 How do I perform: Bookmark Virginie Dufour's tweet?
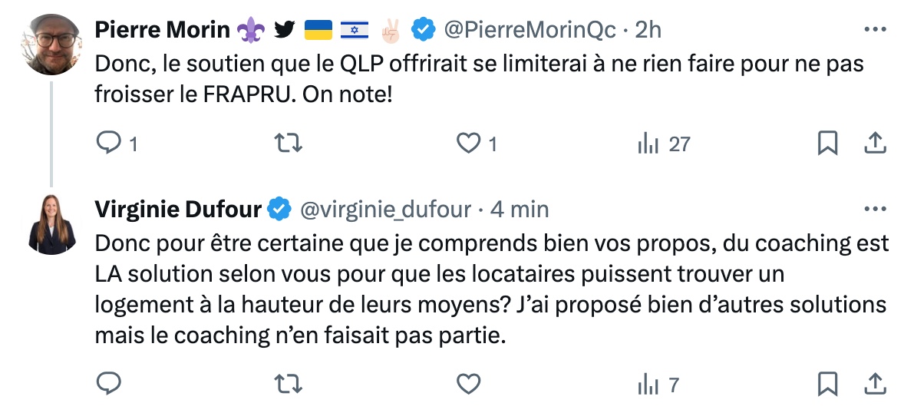click(828, 384)
